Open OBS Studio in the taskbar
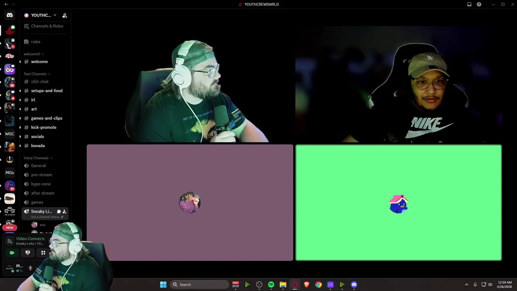517x291 pixels. (259, 285)
